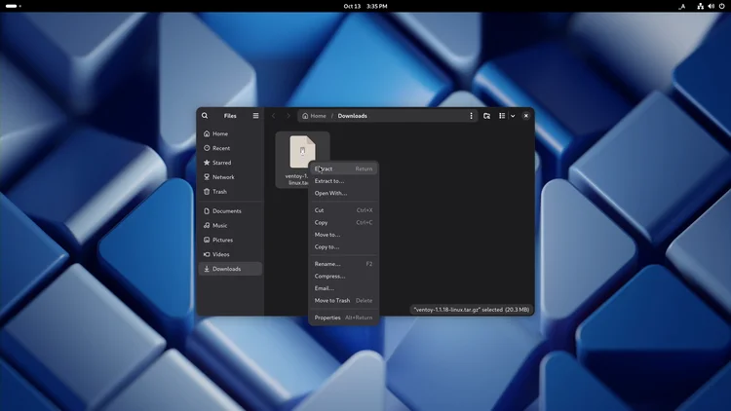Image resolution: width=731 pixels, height=411 pixels.
Task: Open Videos in the sidebar
Action: click(230, 254)
